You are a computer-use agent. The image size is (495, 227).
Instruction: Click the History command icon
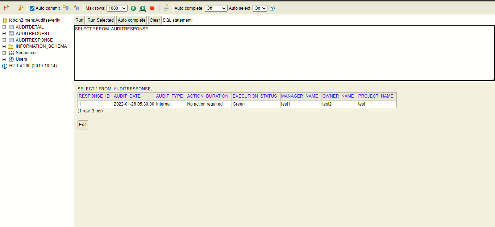pyautogui.click(x=166, y=8)
